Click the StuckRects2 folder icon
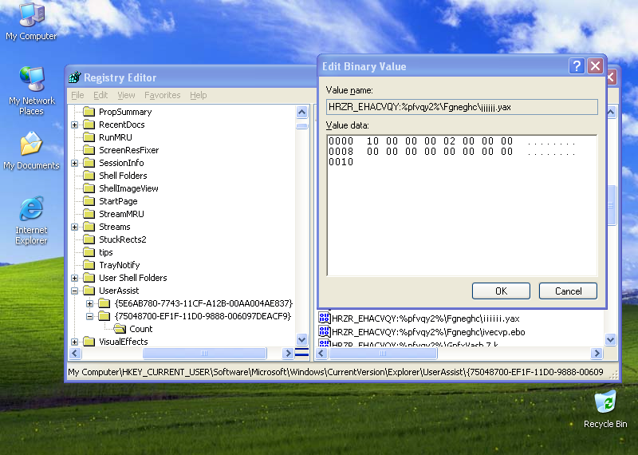This screenshot has width=638, height=455. pyautogui.click(x=89, y=239)
